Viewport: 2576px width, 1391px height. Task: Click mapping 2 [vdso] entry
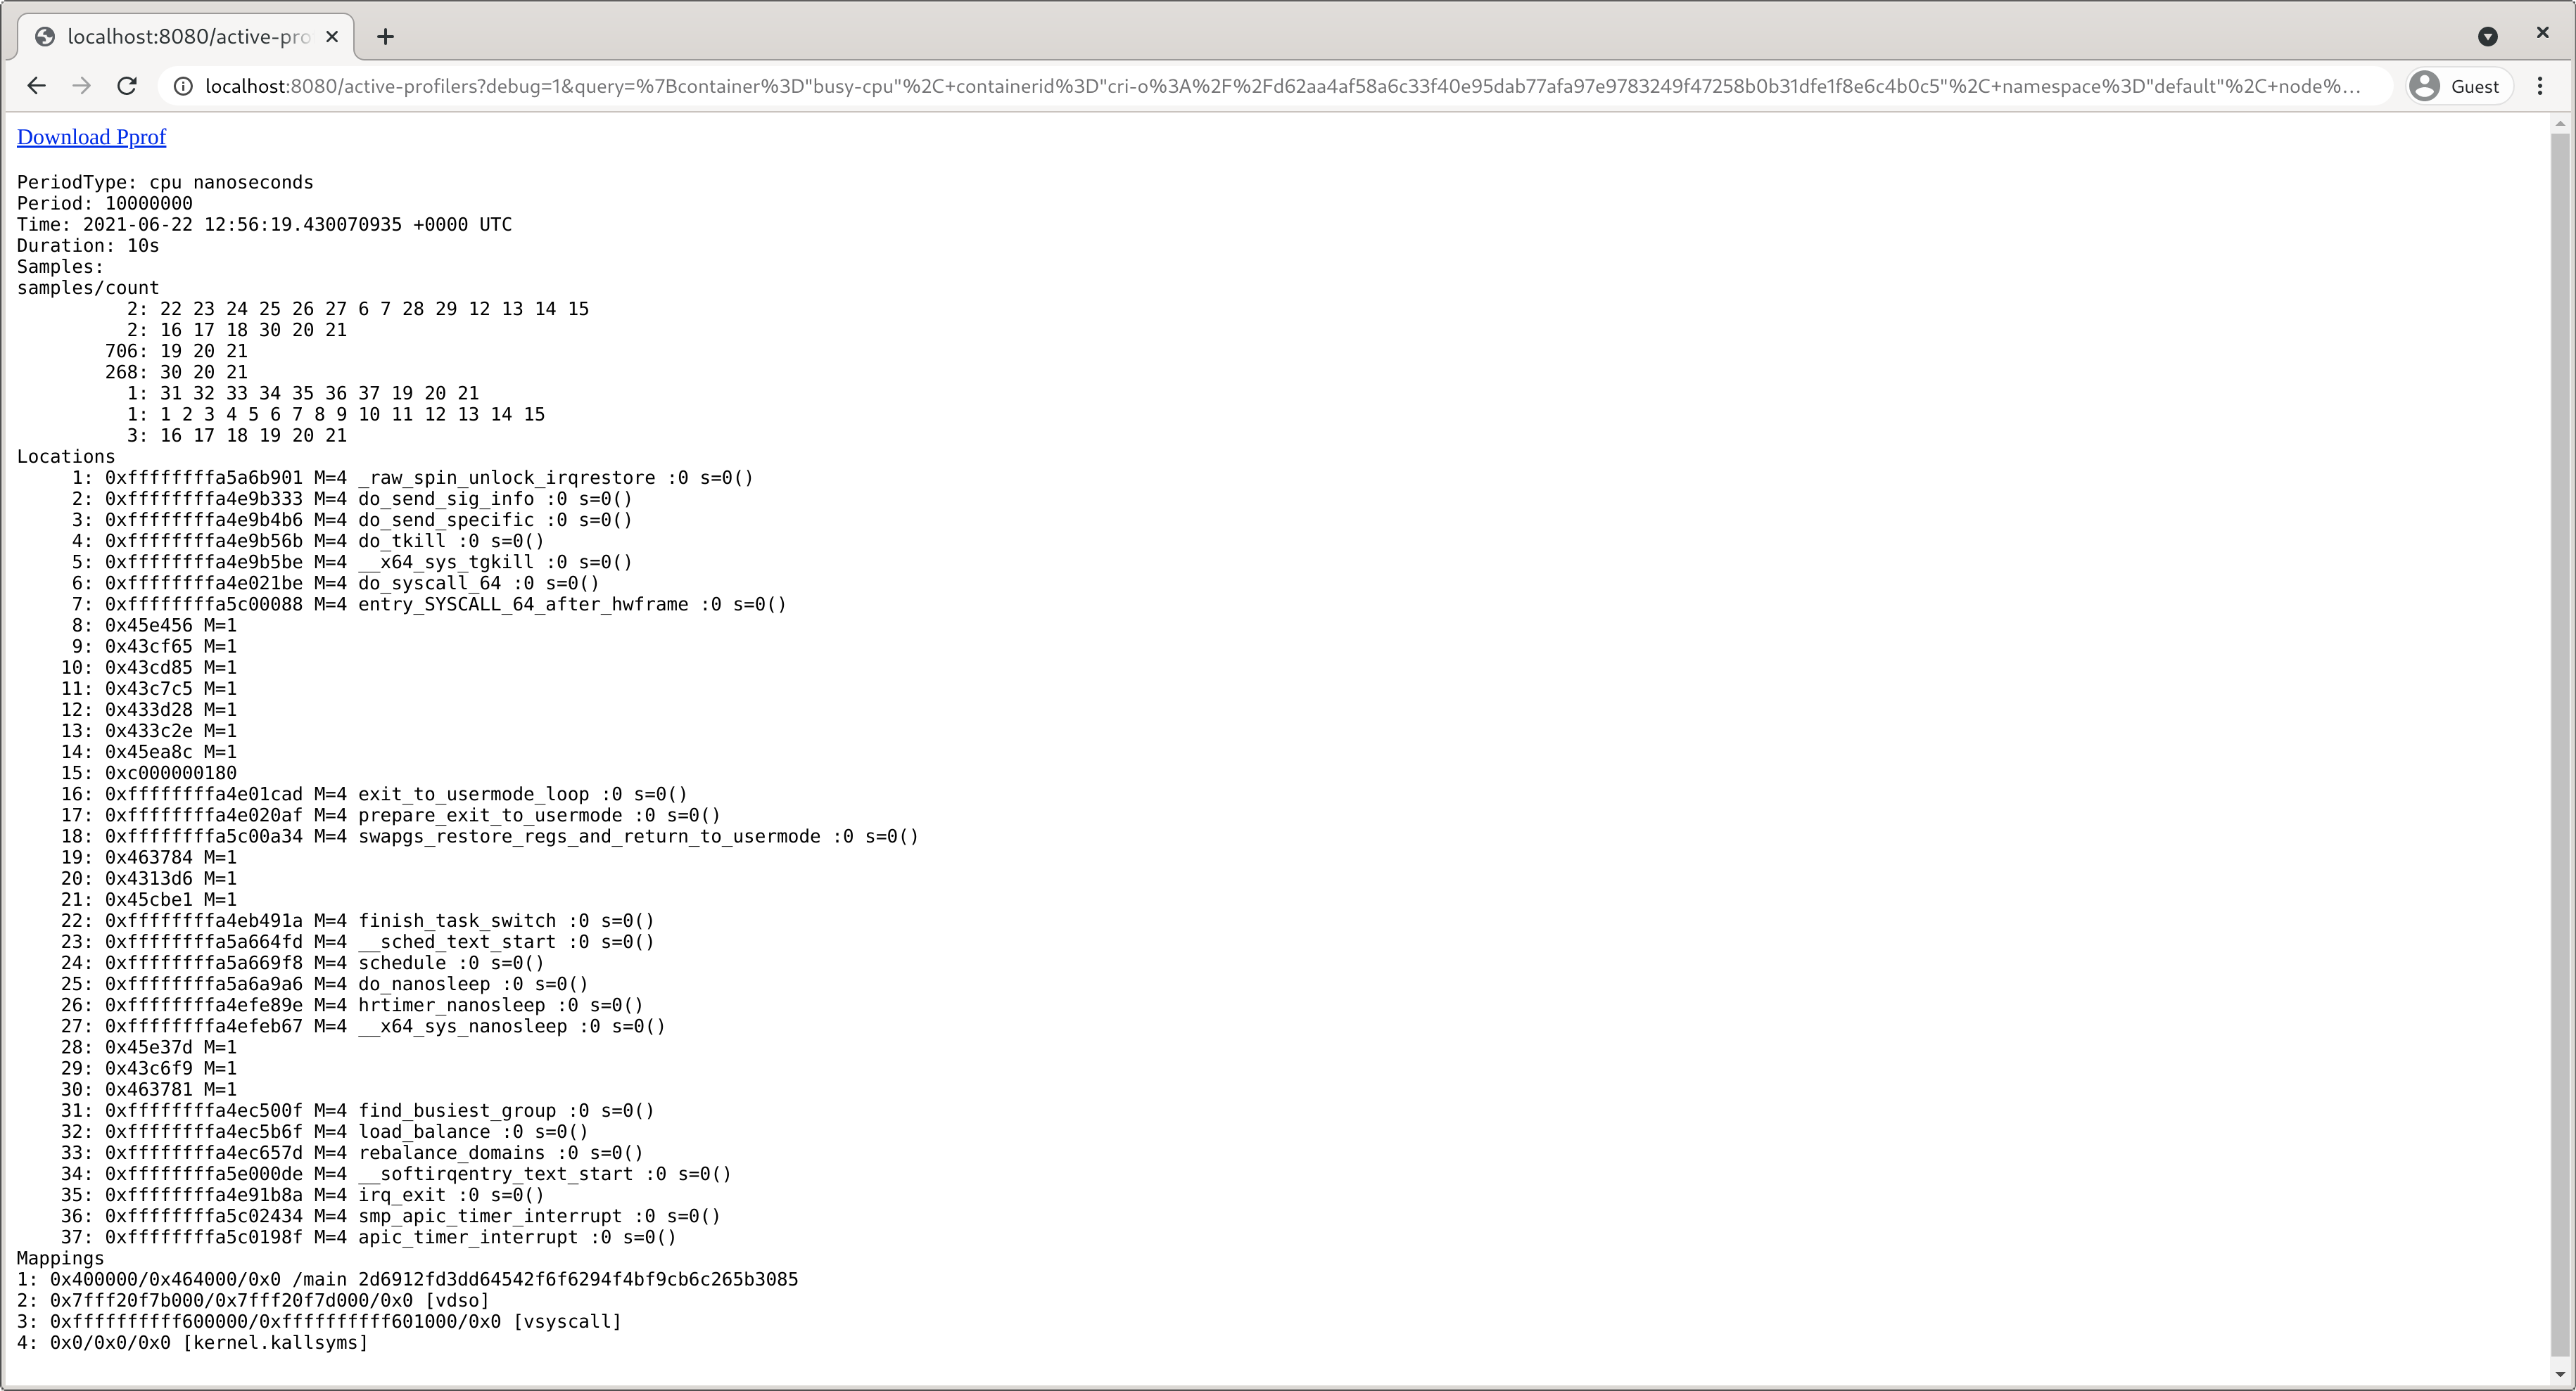coord(253,1301)
